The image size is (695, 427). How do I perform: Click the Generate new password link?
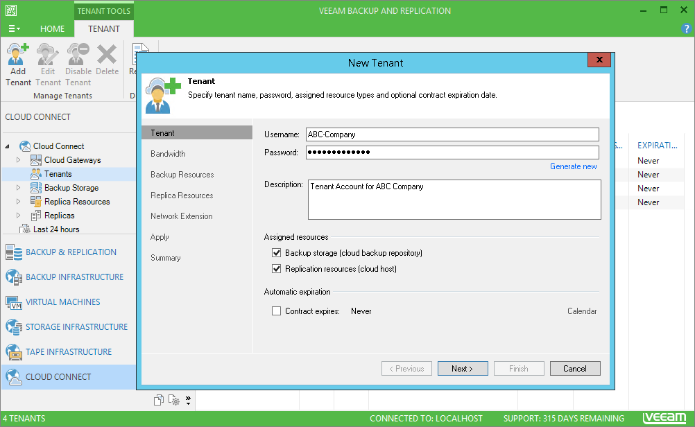(573, 166)
